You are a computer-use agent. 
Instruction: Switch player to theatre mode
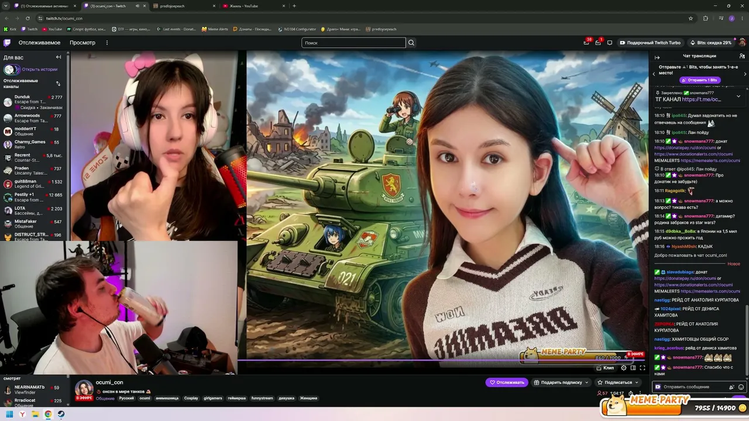point(633,368)
